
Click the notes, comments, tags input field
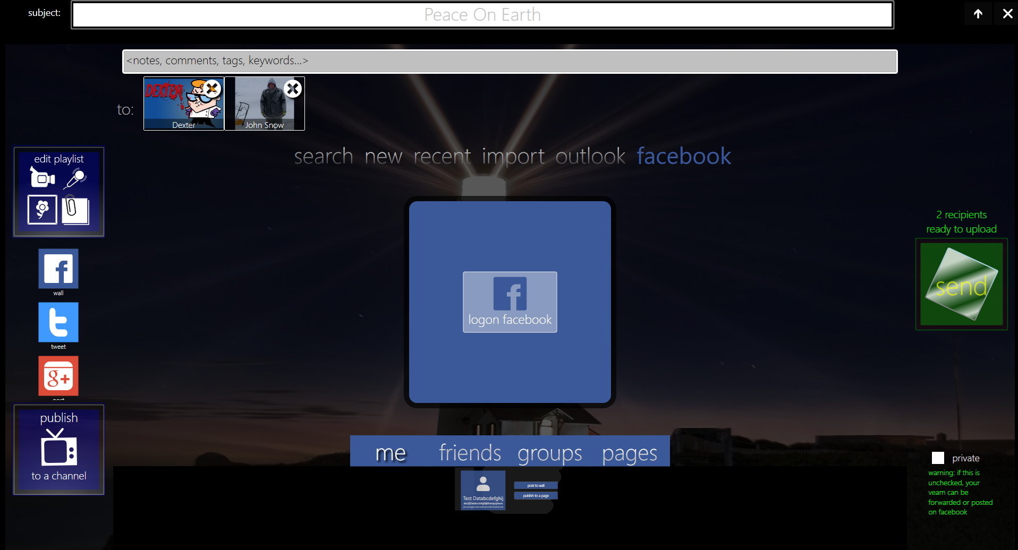click(510, 62)
